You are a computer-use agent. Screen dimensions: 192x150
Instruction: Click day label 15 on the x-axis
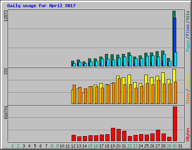click(90, 146)
